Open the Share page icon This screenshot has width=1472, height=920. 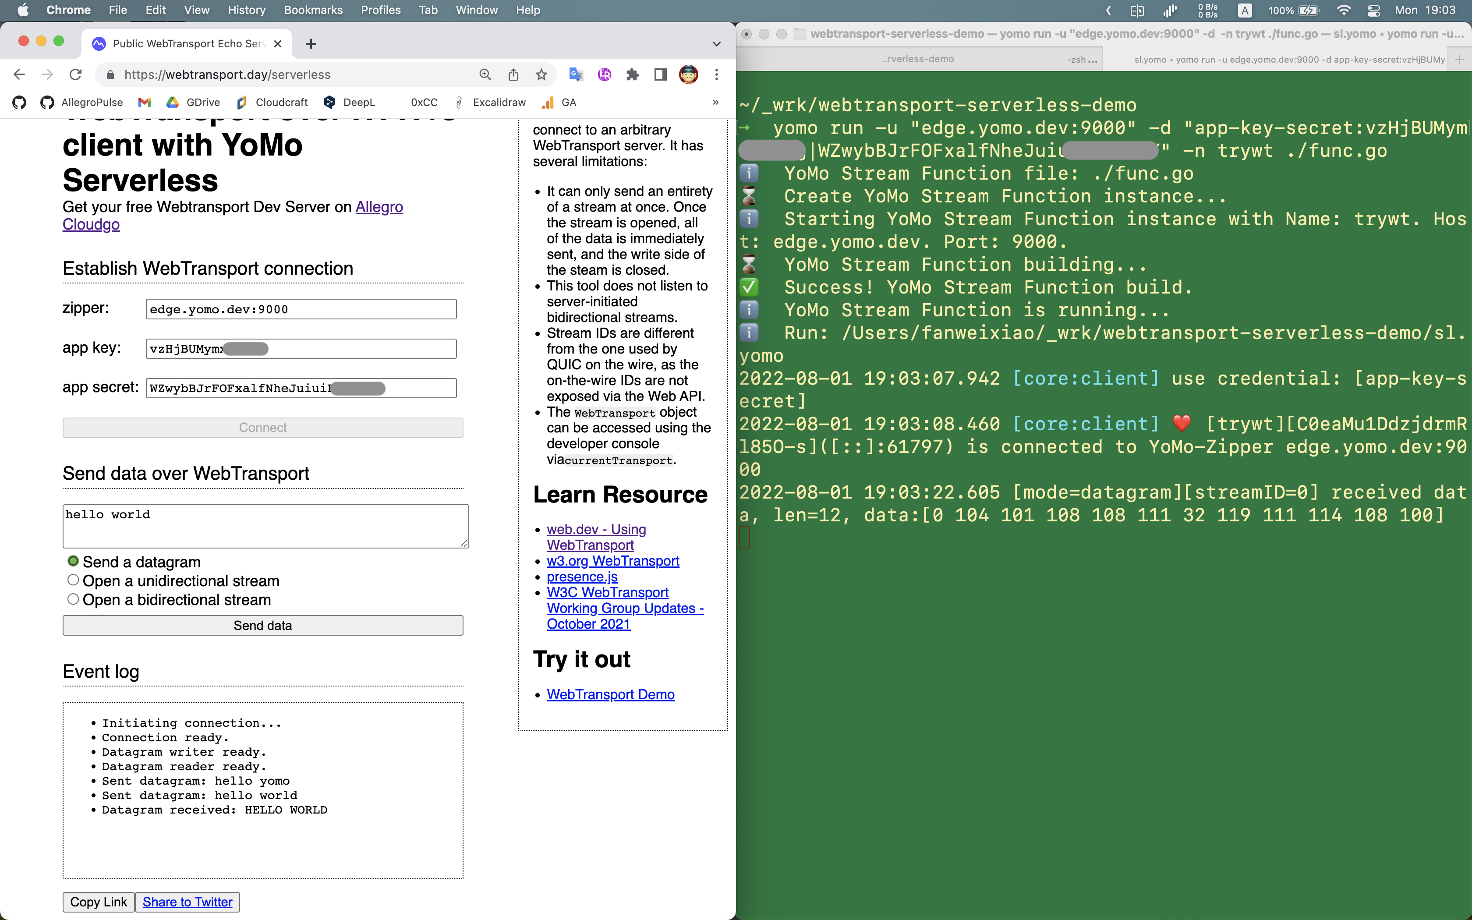pyautogui.click(x=513, y=74)
